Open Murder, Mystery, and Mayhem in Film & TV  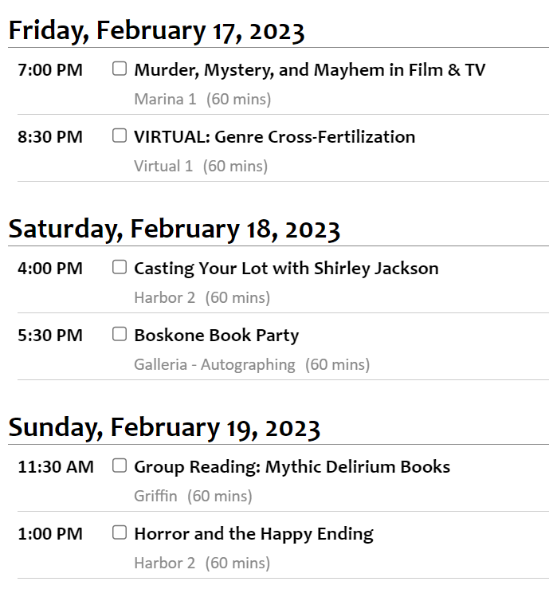coord(309,70)
